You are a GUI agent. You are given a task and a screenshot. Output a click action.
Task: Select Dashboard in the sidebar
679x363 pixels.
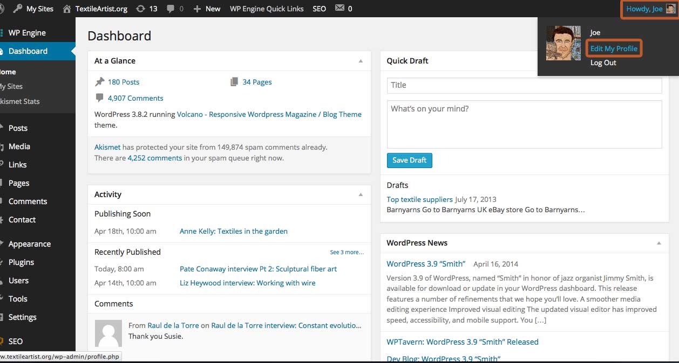(x=28, y=51)
